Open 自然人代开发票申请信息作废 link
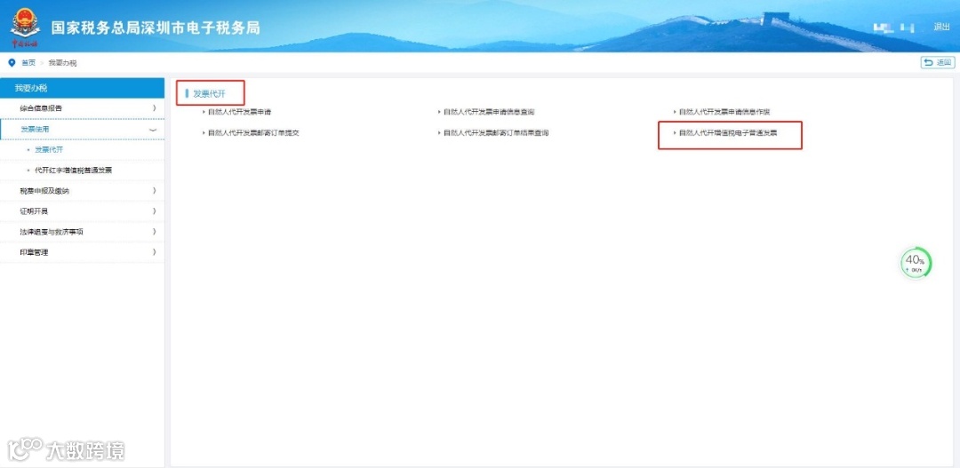The image size is (960, 468). [x=724, y=112]
